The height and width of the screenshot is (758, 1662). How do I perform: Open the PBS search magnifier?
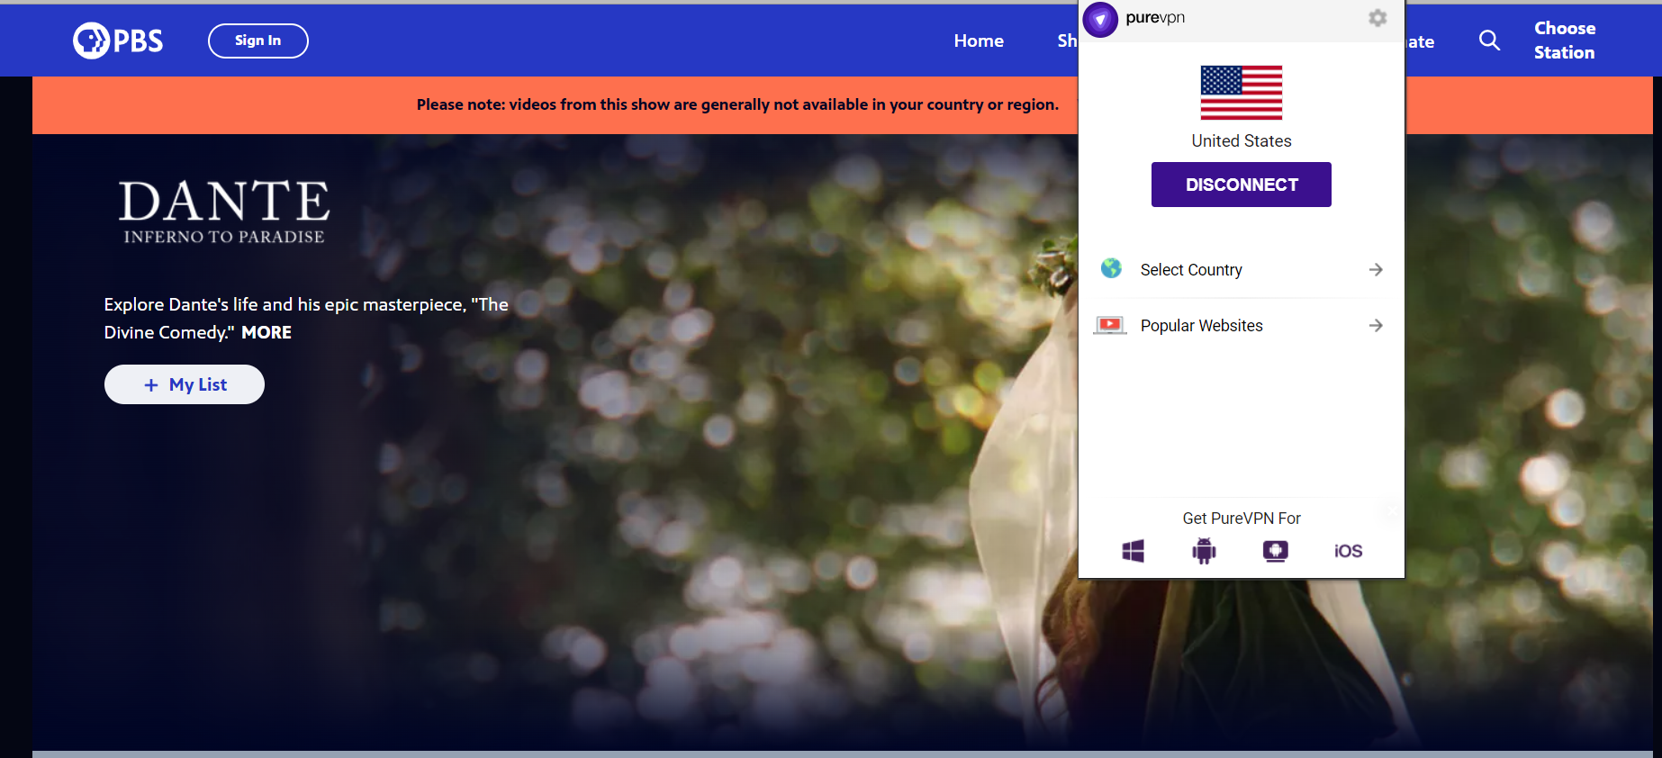point(1489,41)
